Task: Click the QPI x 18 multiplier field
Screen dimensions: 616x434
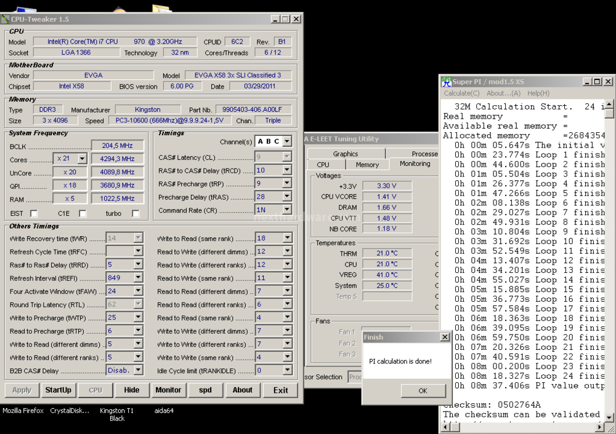Action: [x=70, y=186]
